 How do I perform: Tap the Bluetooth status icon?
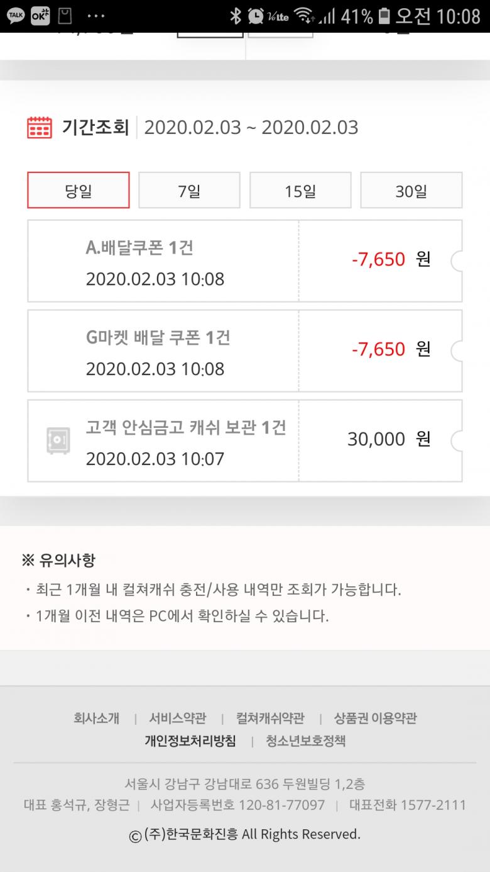click(x=236, y=16)
